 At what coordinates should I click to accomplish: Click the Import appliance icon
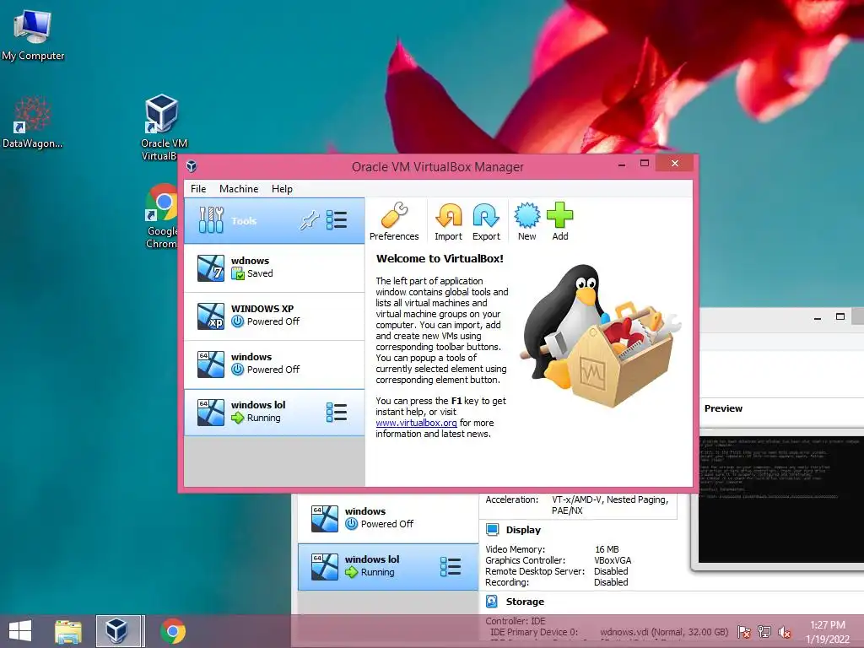(449, 222)
